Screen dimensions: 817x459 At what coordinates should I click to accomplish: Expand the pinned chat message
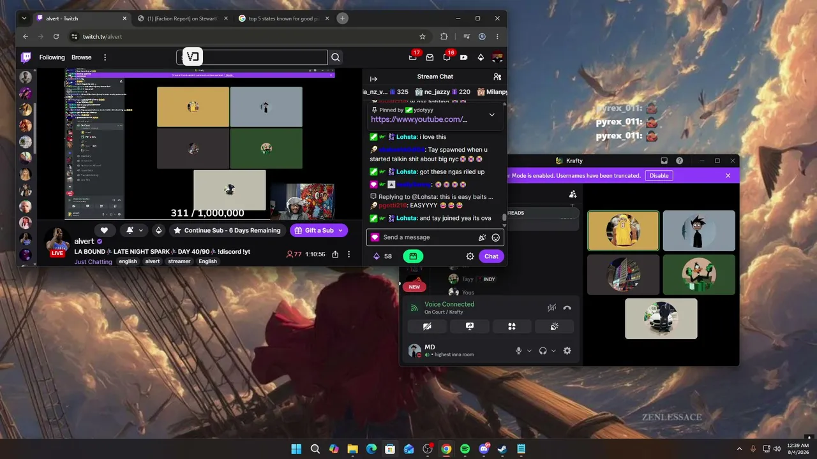pos(491,115)
